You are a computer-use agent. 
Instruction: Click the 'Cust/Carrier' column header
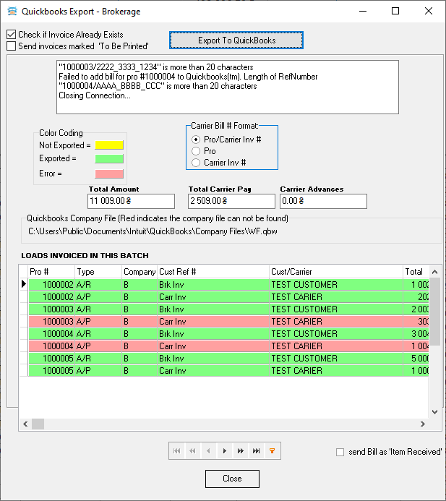click(335, 272)
